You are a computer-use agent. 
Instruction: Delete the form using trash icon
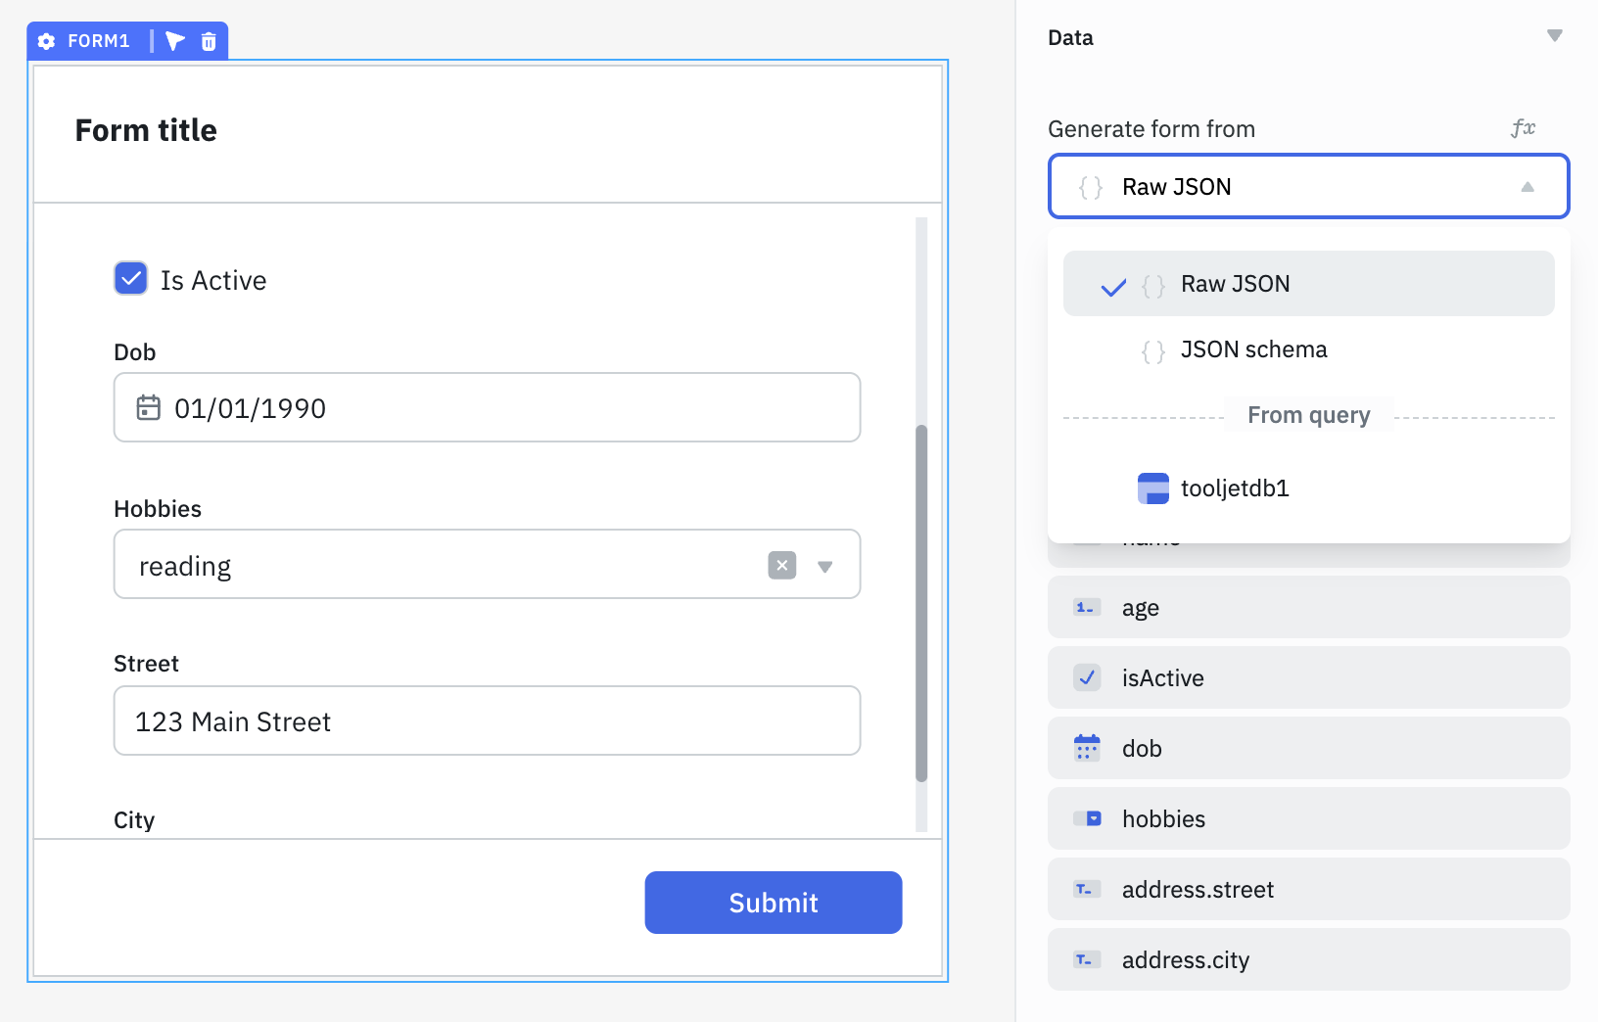pyautogui.click(x=209, y=41)
